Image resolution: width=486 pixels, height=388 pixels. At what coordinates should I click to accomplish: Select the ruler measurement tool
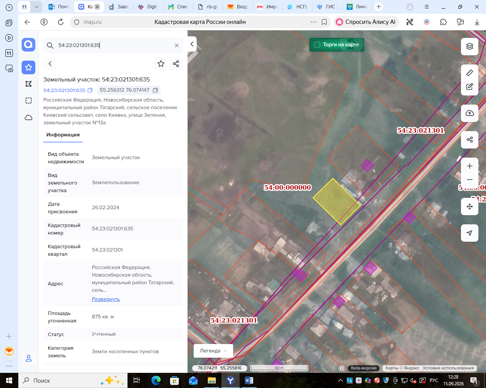point(470,73)
